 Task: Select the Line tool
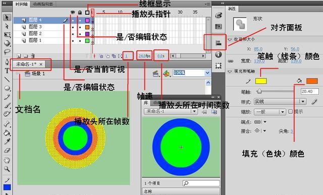point(7,79)
